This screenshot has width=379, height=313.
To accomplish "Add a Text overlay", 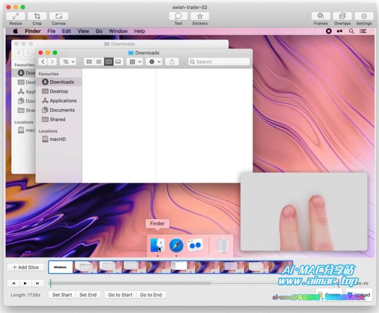I will tap(178, 16).
